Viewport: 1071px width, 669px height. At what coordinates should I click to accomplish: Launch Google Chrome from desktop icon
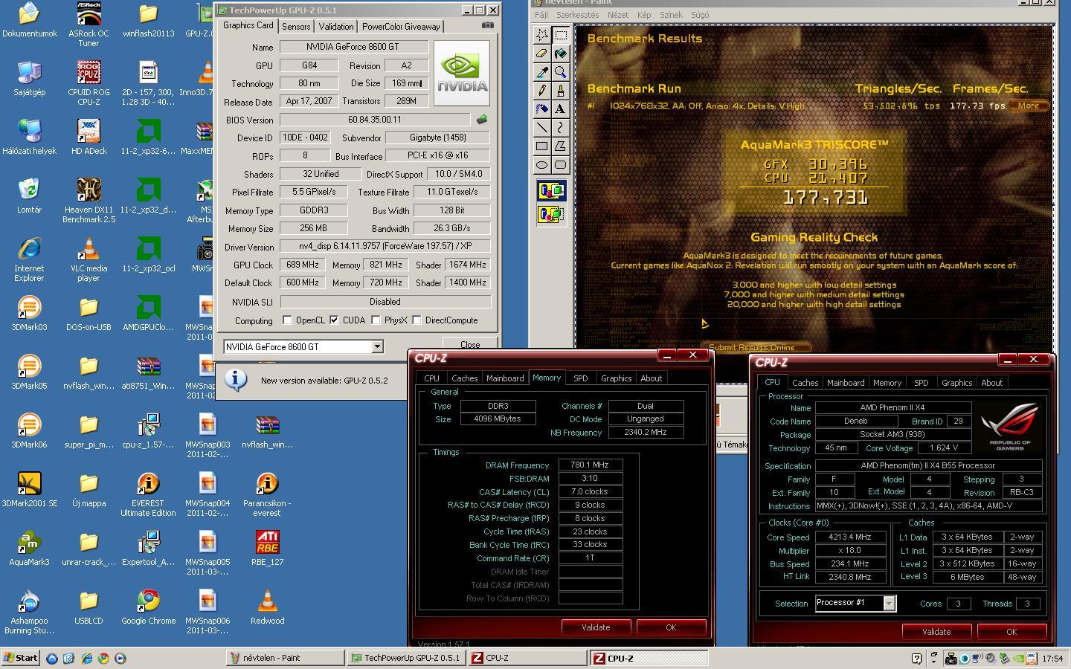click(x=148, y=607)
